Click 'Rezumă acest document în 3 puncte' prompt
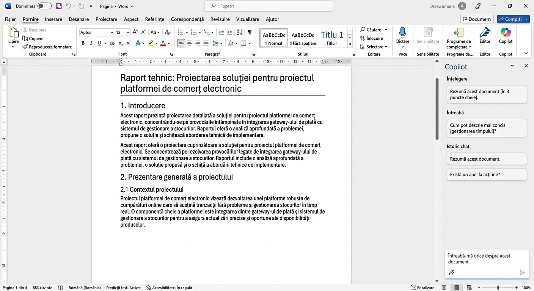This screenshot has width=534, height=291. coord(487,94)
